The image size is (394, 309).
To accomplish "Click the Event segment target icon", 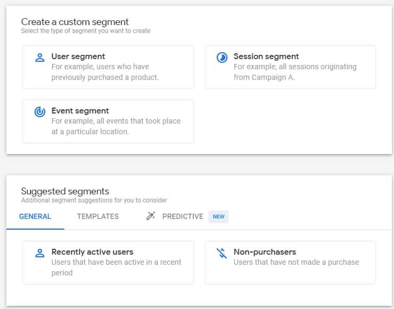I will [x=39, y=112].
